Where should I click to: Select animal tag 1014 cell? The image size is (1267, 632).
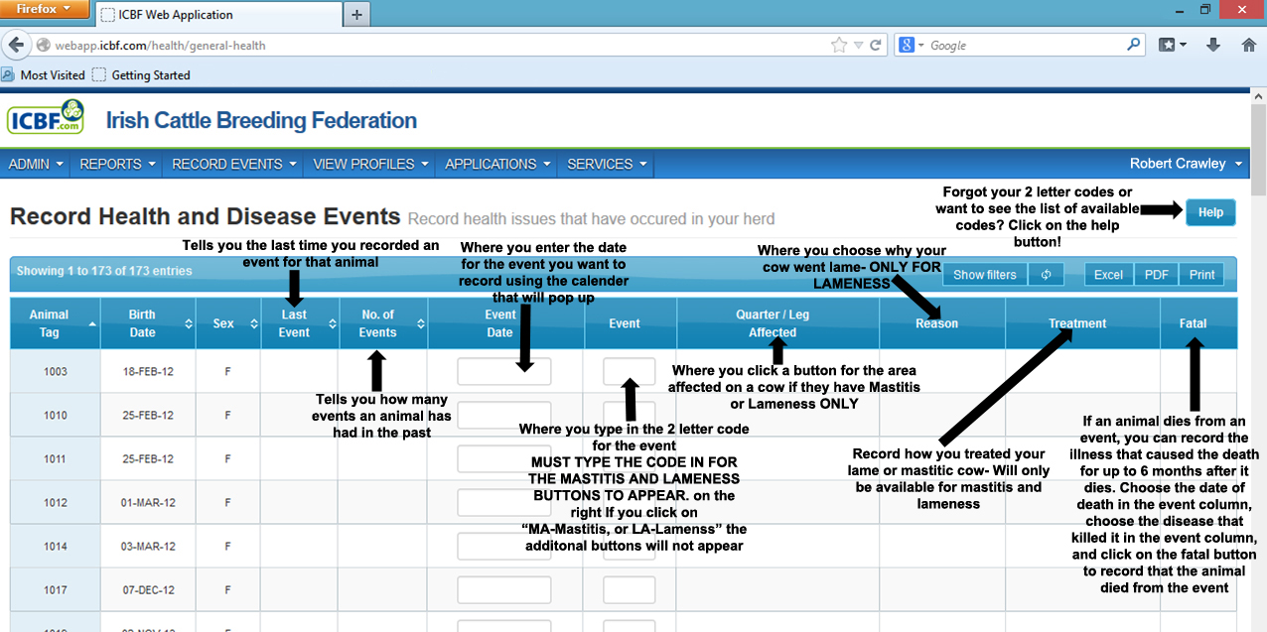point(56,547)
